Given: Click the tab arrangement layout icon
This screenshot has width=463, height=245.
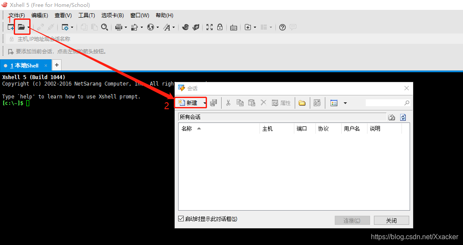Looking at the screenshot, I should pyautogui.click(x=264, y=27).
